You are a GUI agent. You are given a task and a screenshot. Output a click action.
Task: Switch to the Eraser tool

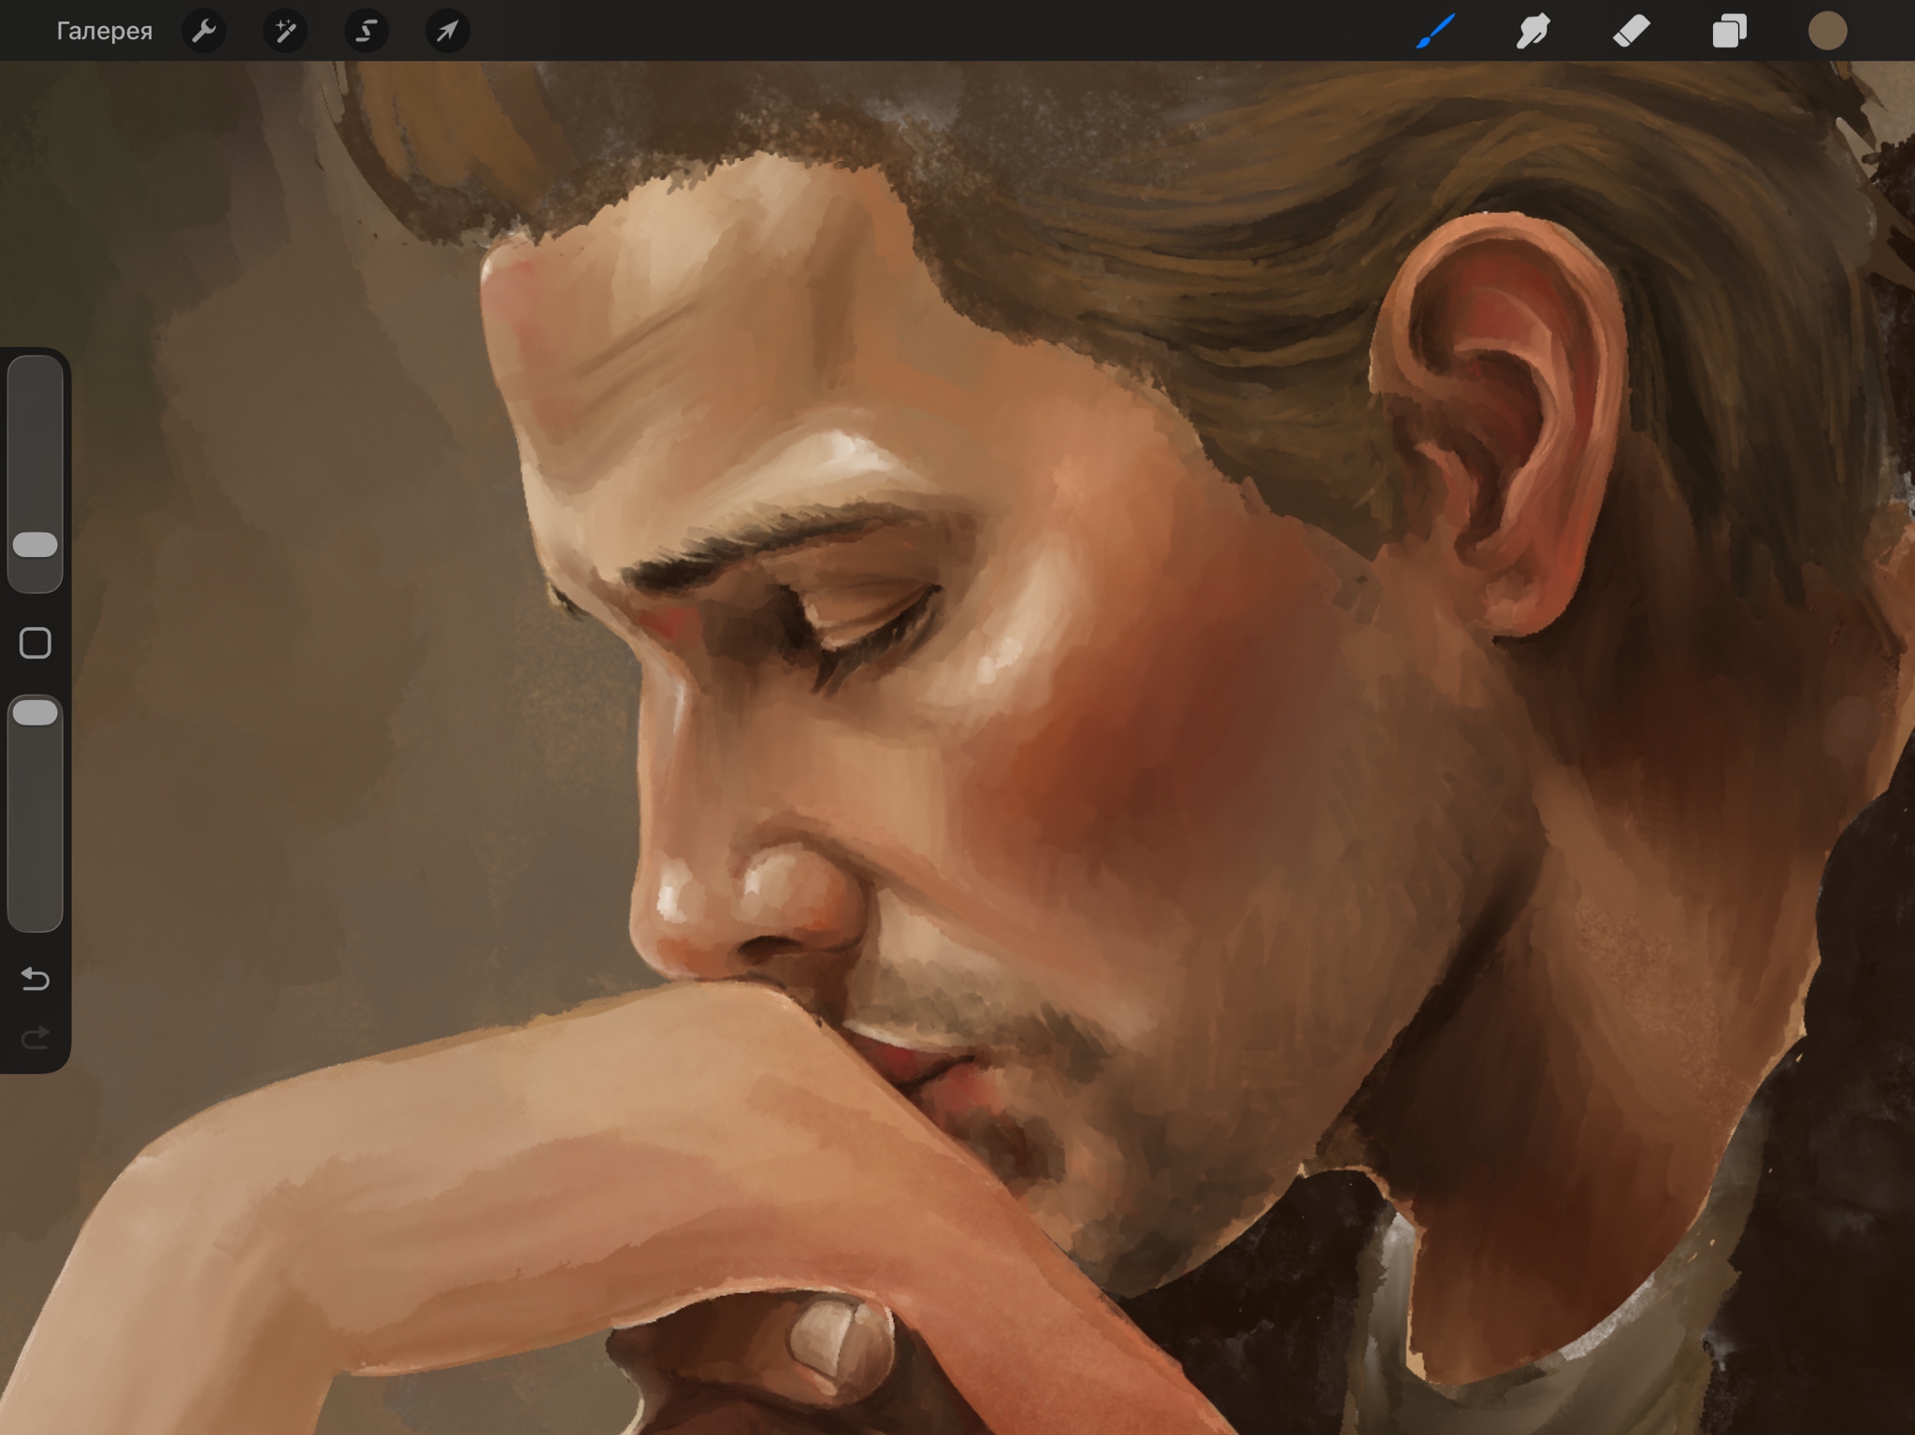click(x=1632, y=31)
